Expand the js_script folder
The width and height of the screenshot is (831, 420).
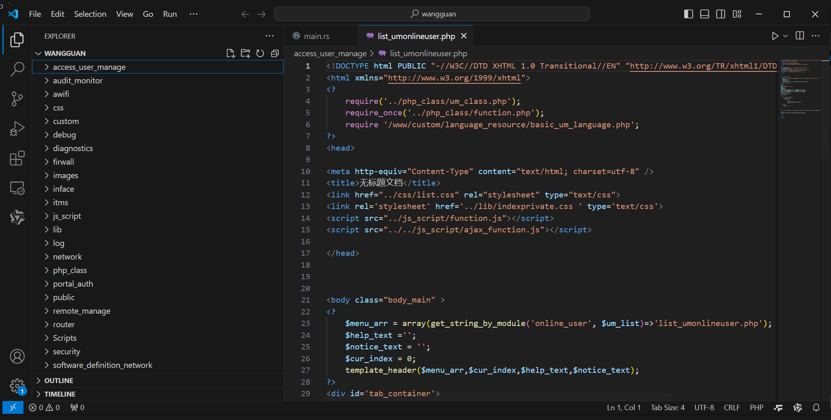tap(158, 216)
